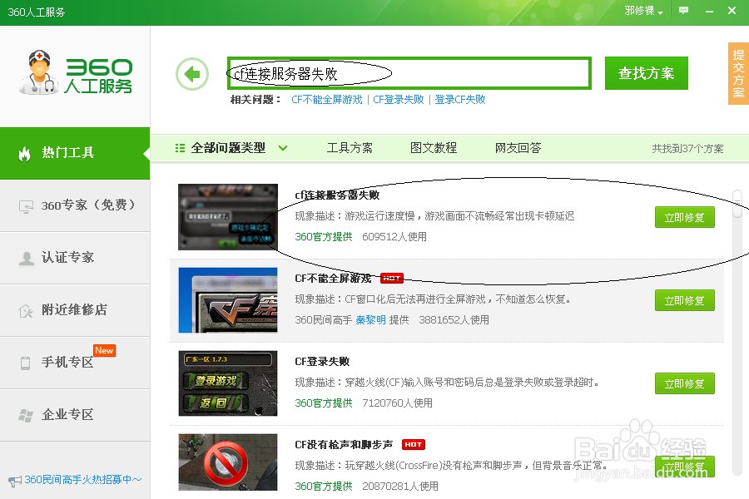Switch to the 网友回答 tab

pos(516,146)
